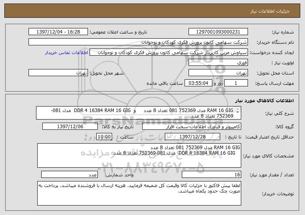This screenshot has height=215, width=305.
Task: Click spinner arrows in description box
Action: 238,110
